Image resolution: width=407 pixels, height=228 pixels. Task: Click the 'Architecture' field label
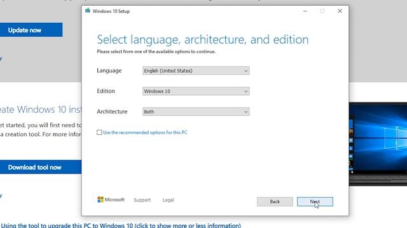pos(112,111)
